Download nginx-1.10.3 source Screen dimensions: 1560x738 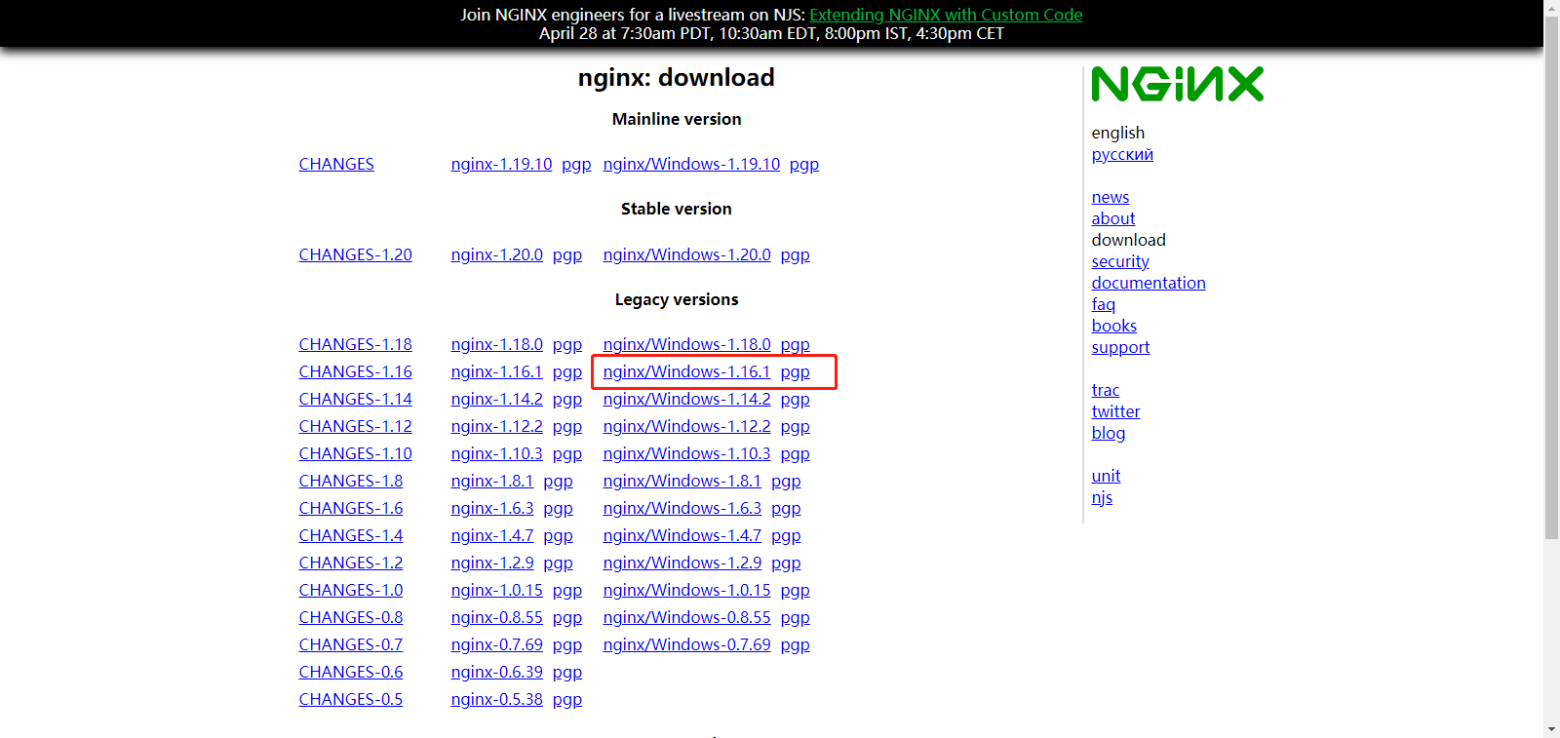point(496,453)
